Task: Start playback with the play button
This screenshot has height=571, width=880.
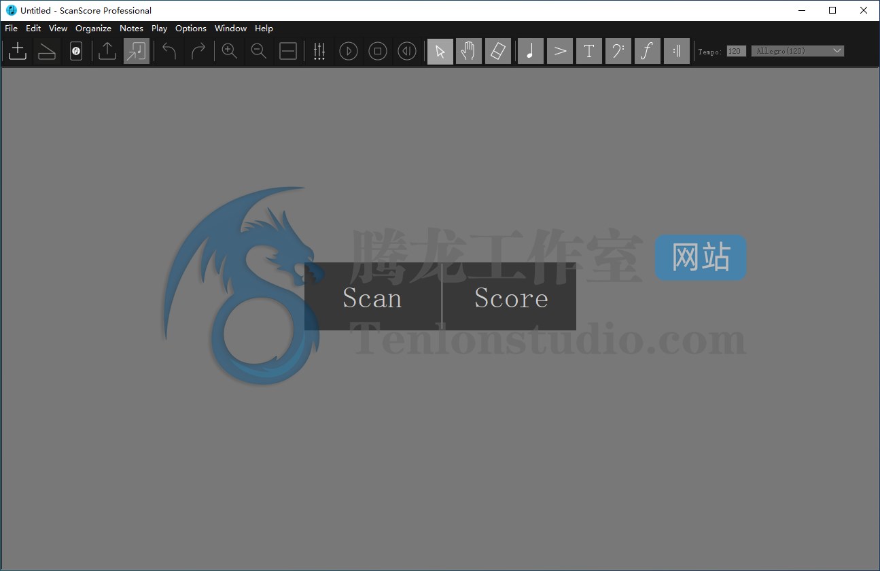Action: point(349,52)
